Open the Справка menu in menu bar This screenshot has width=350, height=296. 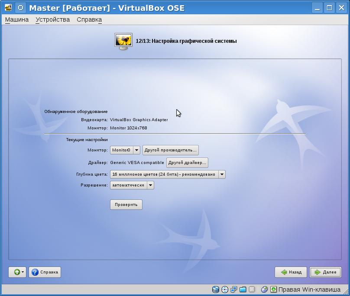[89, 19]
